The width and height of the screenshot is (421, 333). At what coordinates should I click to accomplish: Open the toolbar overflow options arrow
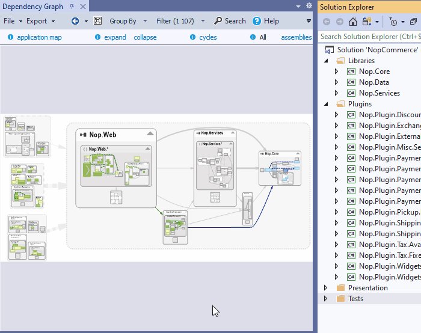(309, 21)
